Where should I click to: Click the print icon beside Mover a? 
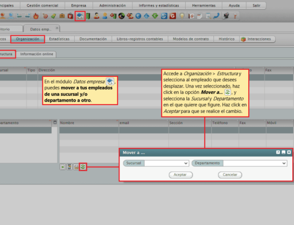[76, 167]
